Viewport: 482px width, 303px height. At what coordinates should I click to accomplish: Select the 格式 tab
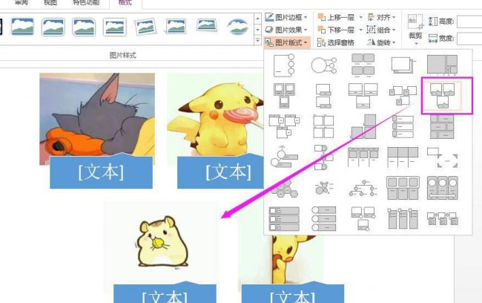(125, 2)
